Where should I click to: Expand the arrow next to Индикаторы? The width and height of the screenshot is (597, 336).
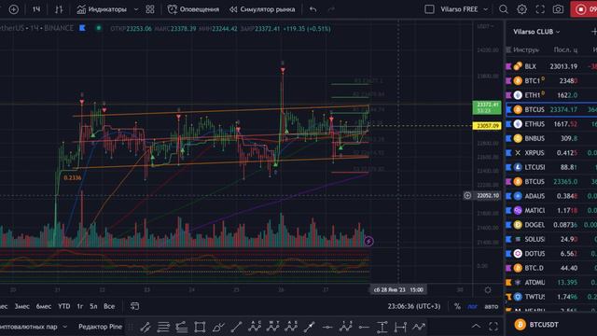tap(136, 9)
